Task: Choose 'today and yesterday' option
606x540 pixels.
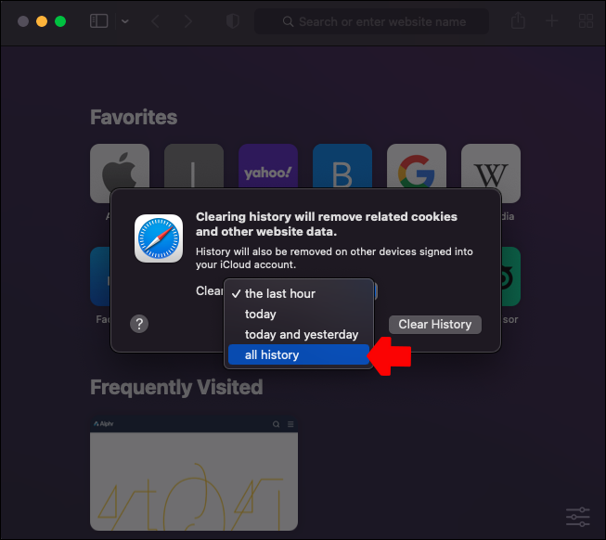Action: [299, 335]
